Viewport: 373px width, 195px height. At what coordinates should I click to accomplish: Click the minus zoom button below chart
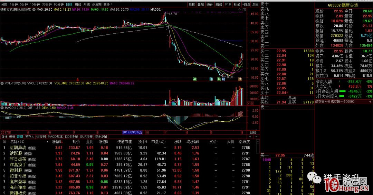click(x=256, y=137)
